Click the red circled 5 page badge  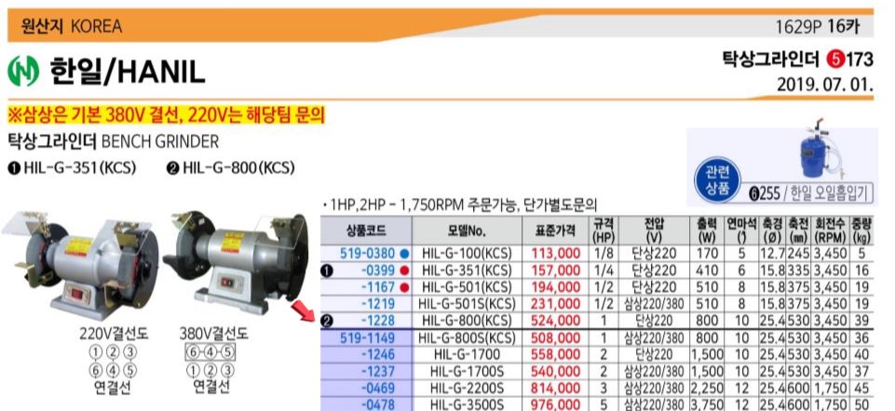pos(835,60)
